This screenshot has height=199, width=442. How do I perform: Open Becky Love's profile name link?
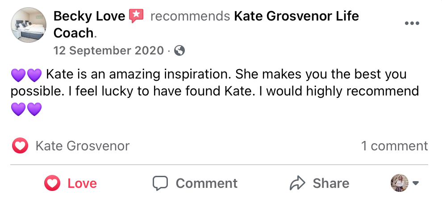(89, 17)
